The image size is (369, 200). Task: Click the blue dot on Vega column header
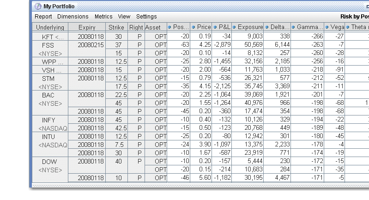point(327,27)
